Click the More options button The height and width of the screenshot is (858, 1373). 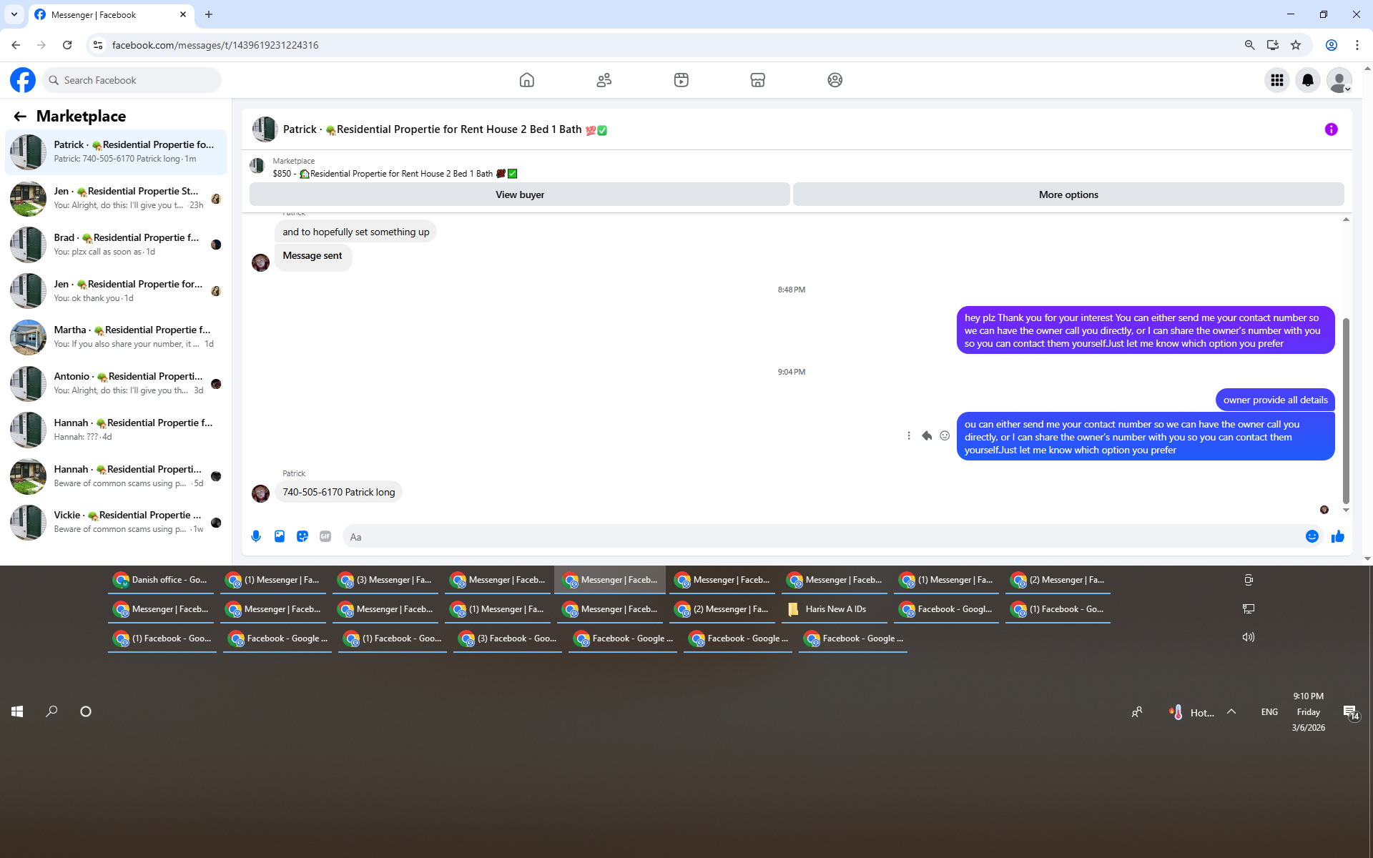tap(1068, 194)
